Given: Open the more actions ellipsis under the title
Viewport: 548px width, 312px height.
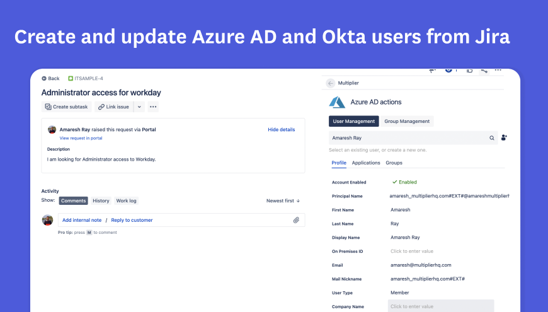Looking at the screenshot, I should coord(153,107).
